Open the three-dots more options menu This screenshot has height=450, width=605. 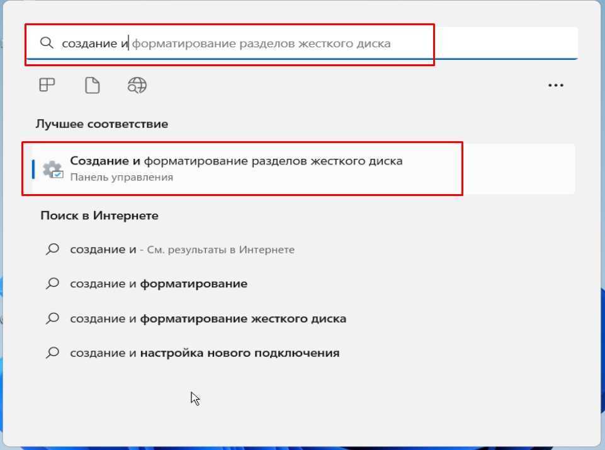(x=555, y=86)
